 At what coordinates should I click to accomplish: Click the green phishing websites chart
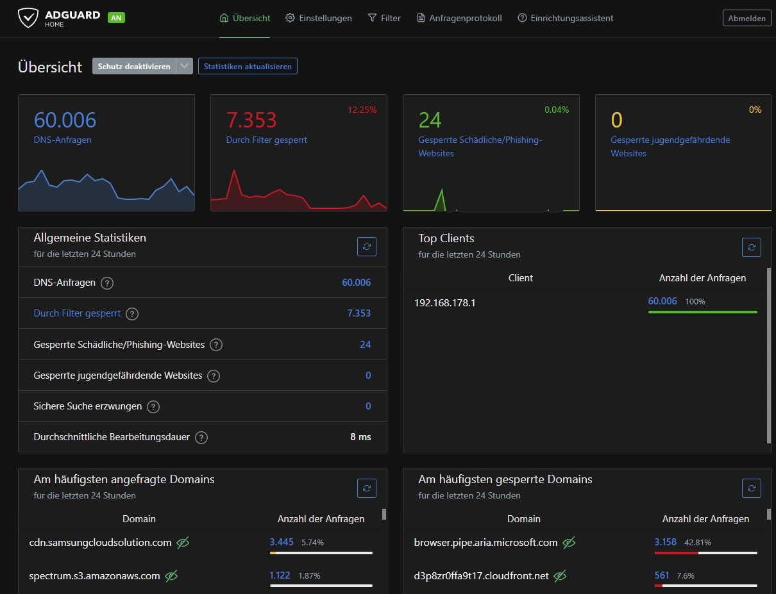tap(491, 199)
